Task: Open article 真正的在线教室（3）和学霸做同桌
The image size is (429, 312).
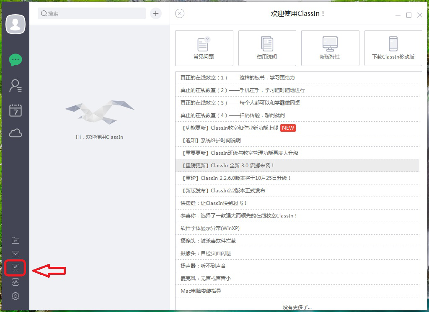Action: tap(297, 103)
